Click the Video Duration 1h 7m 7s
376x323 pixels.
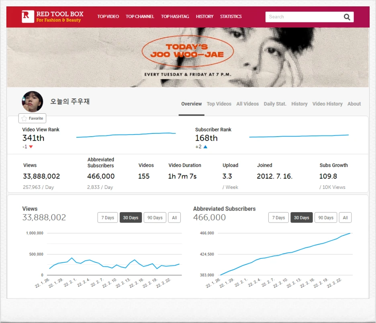[182, 176]
